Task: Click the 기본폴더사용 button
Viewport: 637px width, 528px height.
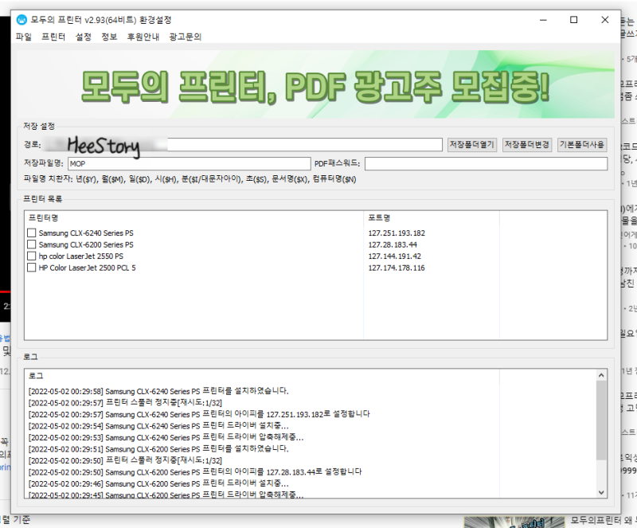Action: [x=582, y=145]
